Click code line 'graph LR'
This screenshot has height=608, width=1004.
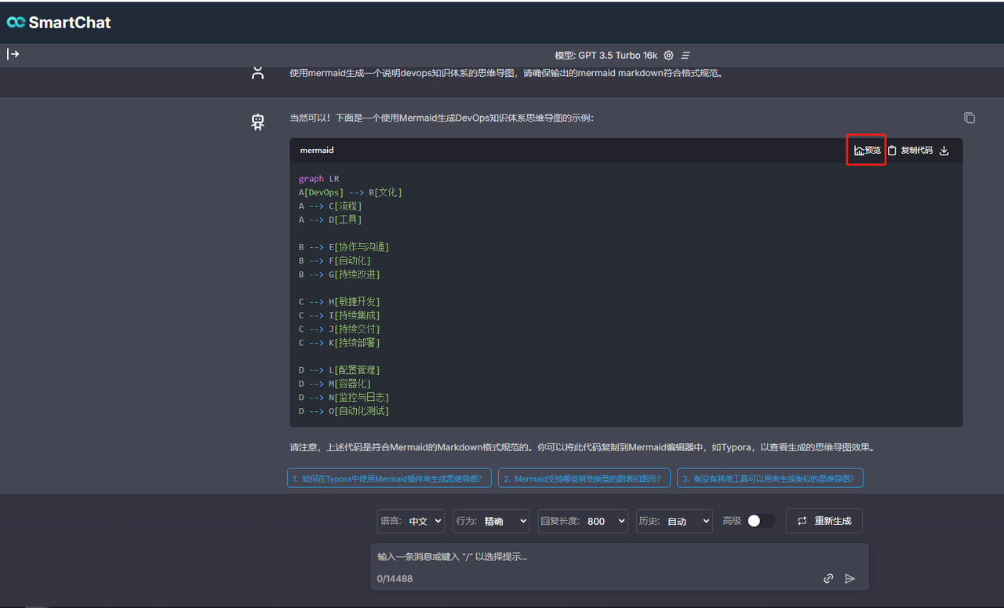pyautogui.click(x=318, y=179)
